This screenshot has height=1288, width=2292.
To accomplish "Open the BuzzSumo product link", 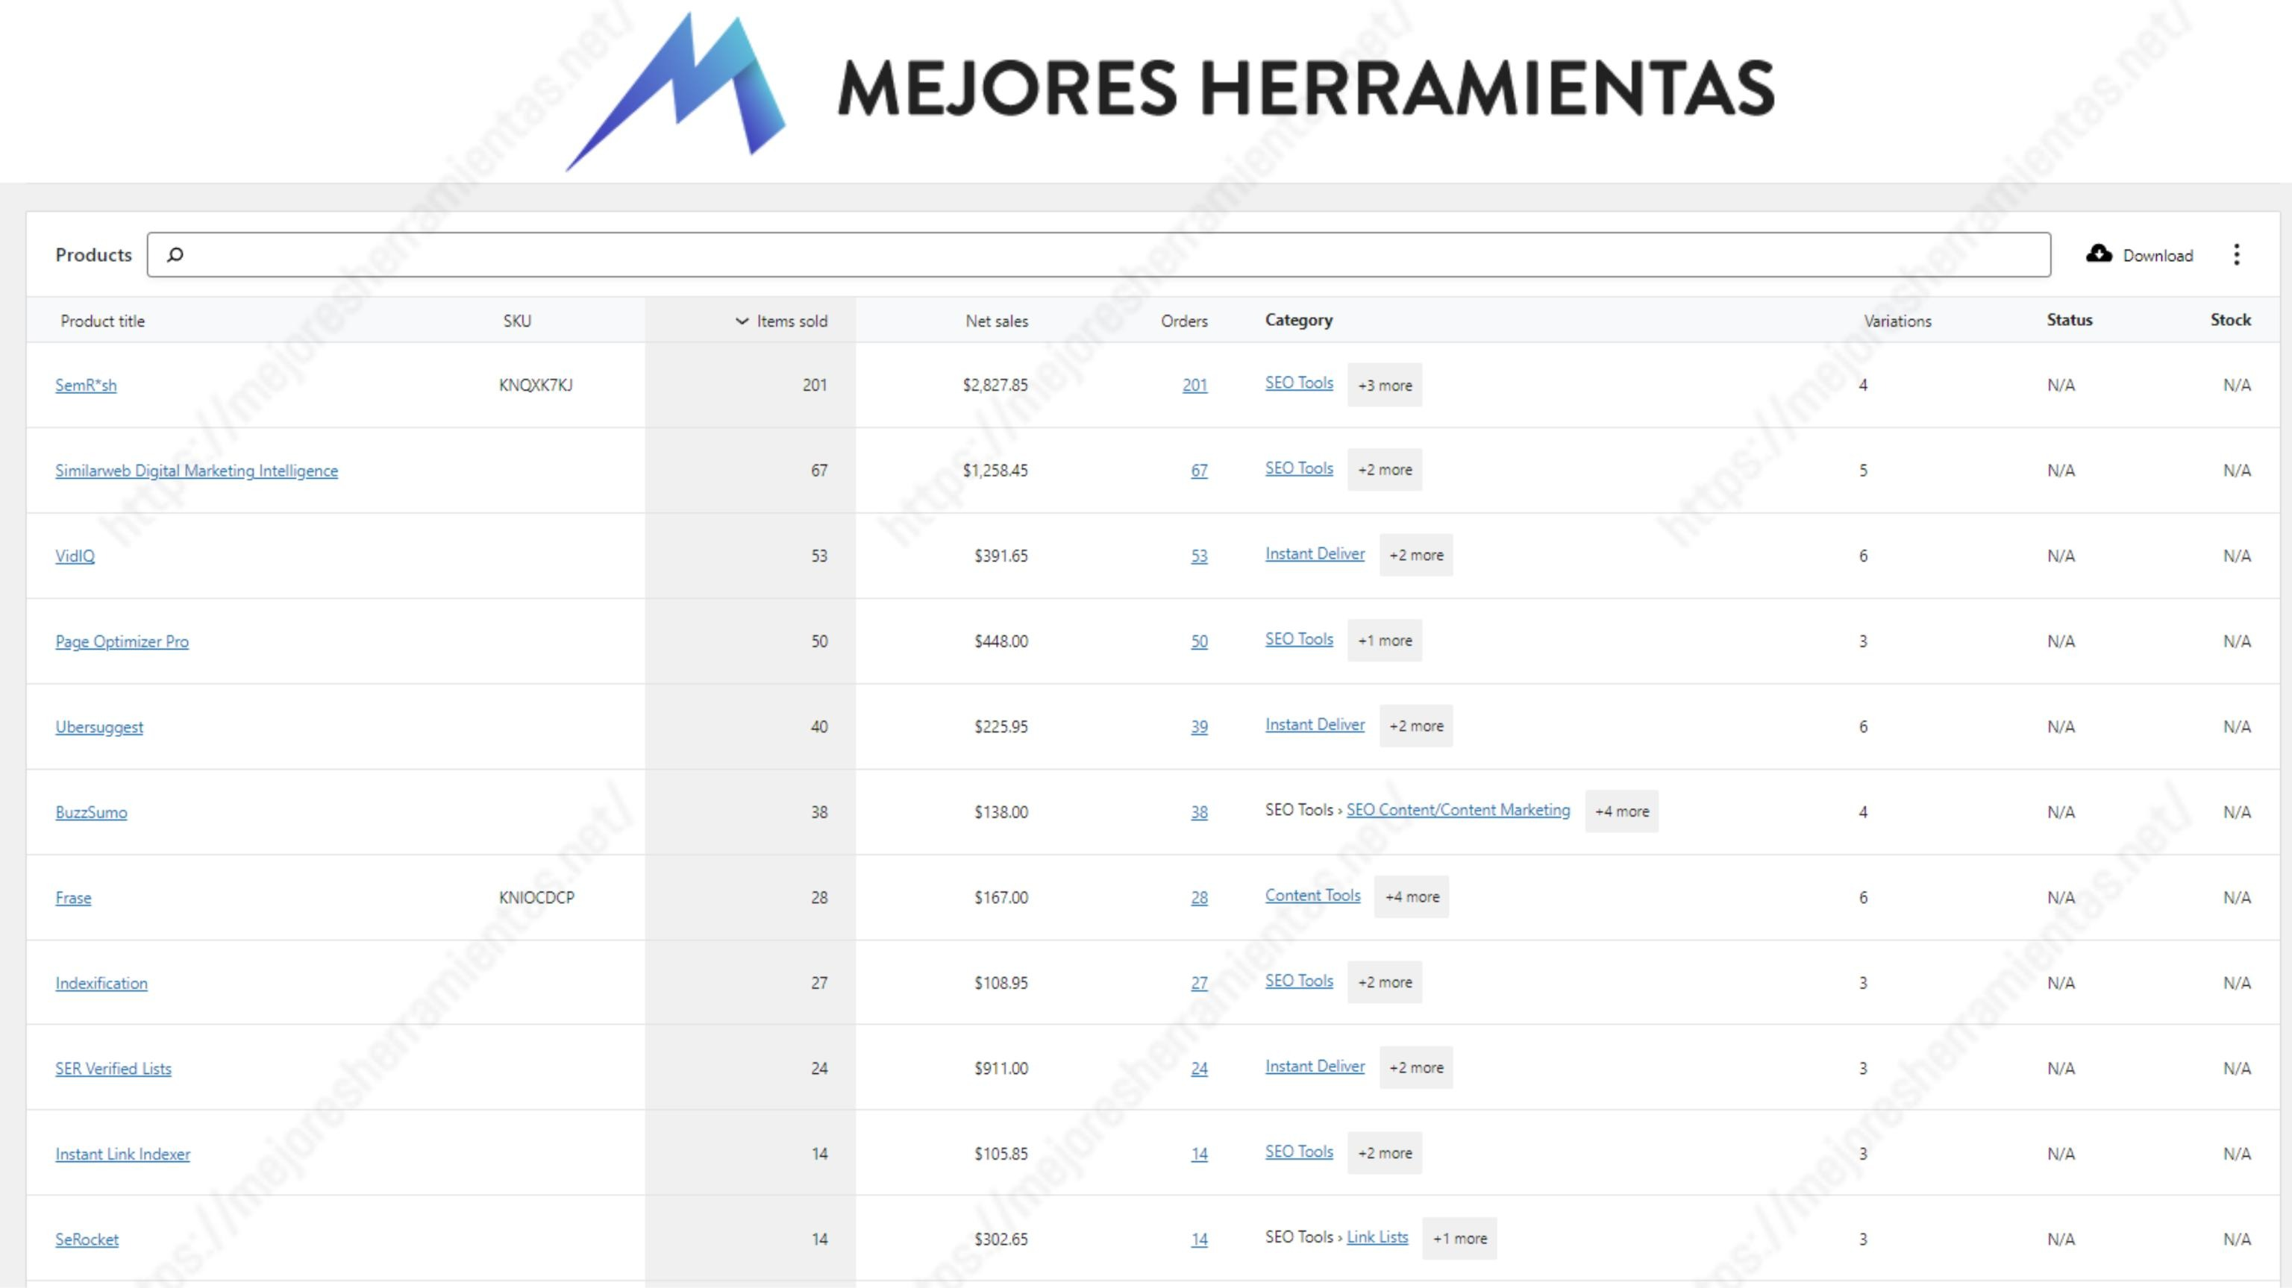I will [x=91, y=812].
